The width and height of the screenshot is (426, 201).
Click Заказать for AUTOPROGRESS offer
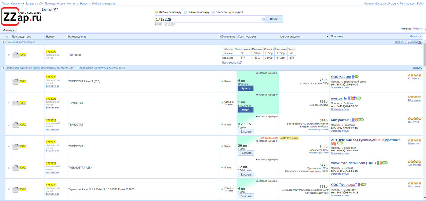point(246,153)
